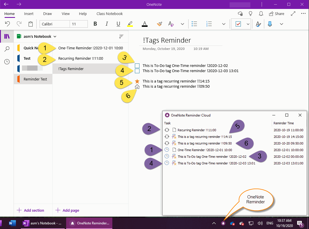Viewport: 309px width, 229px height.
Task: Click the forward arrow in title bar
Action: coord(19,4)
